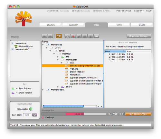Click the proxy-idea.txt file icon
This screenshot has height=139, width=161.
click(x=66, y=72)
